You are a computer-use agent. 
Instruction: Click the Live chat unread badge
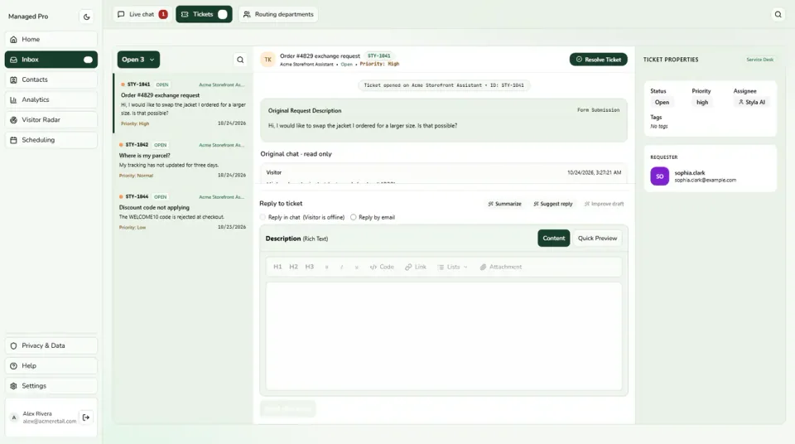(163, 14)
